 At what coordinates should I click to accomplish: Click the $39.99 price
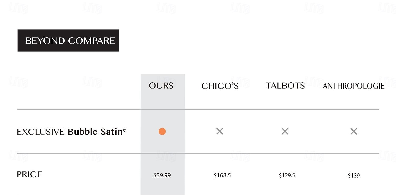point(162,175)
